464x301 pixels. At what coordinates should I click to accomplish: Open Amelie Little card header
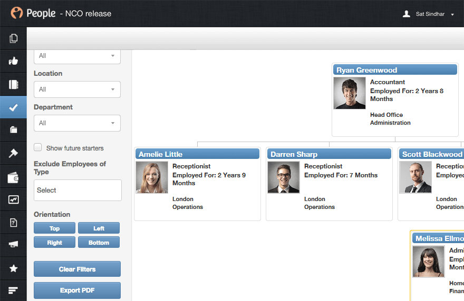(197, 154)
